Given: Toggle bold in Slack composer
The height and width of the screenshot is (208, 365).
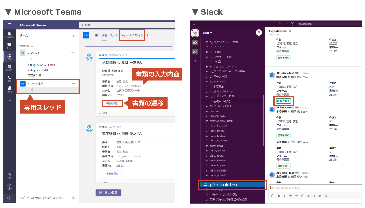Looking at the screenshot, I should click(279, 195).
